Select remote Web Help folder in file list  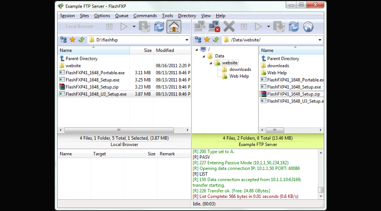(x=277, y=73)
